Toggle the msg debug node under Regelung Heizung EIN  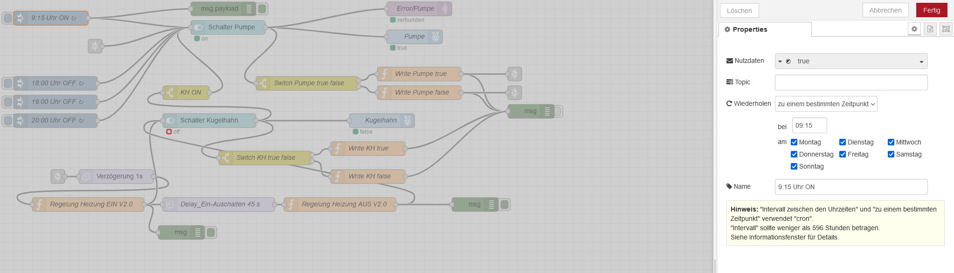(211, 232)
